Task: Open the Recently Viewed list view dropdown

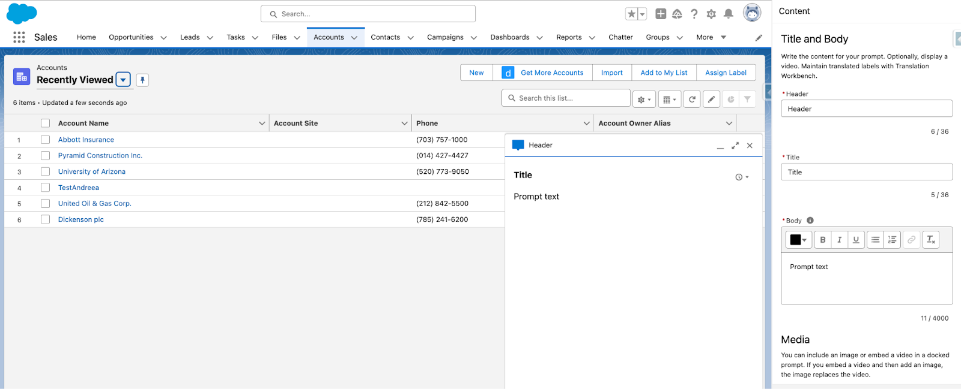Action: click(x=123, y=80)
